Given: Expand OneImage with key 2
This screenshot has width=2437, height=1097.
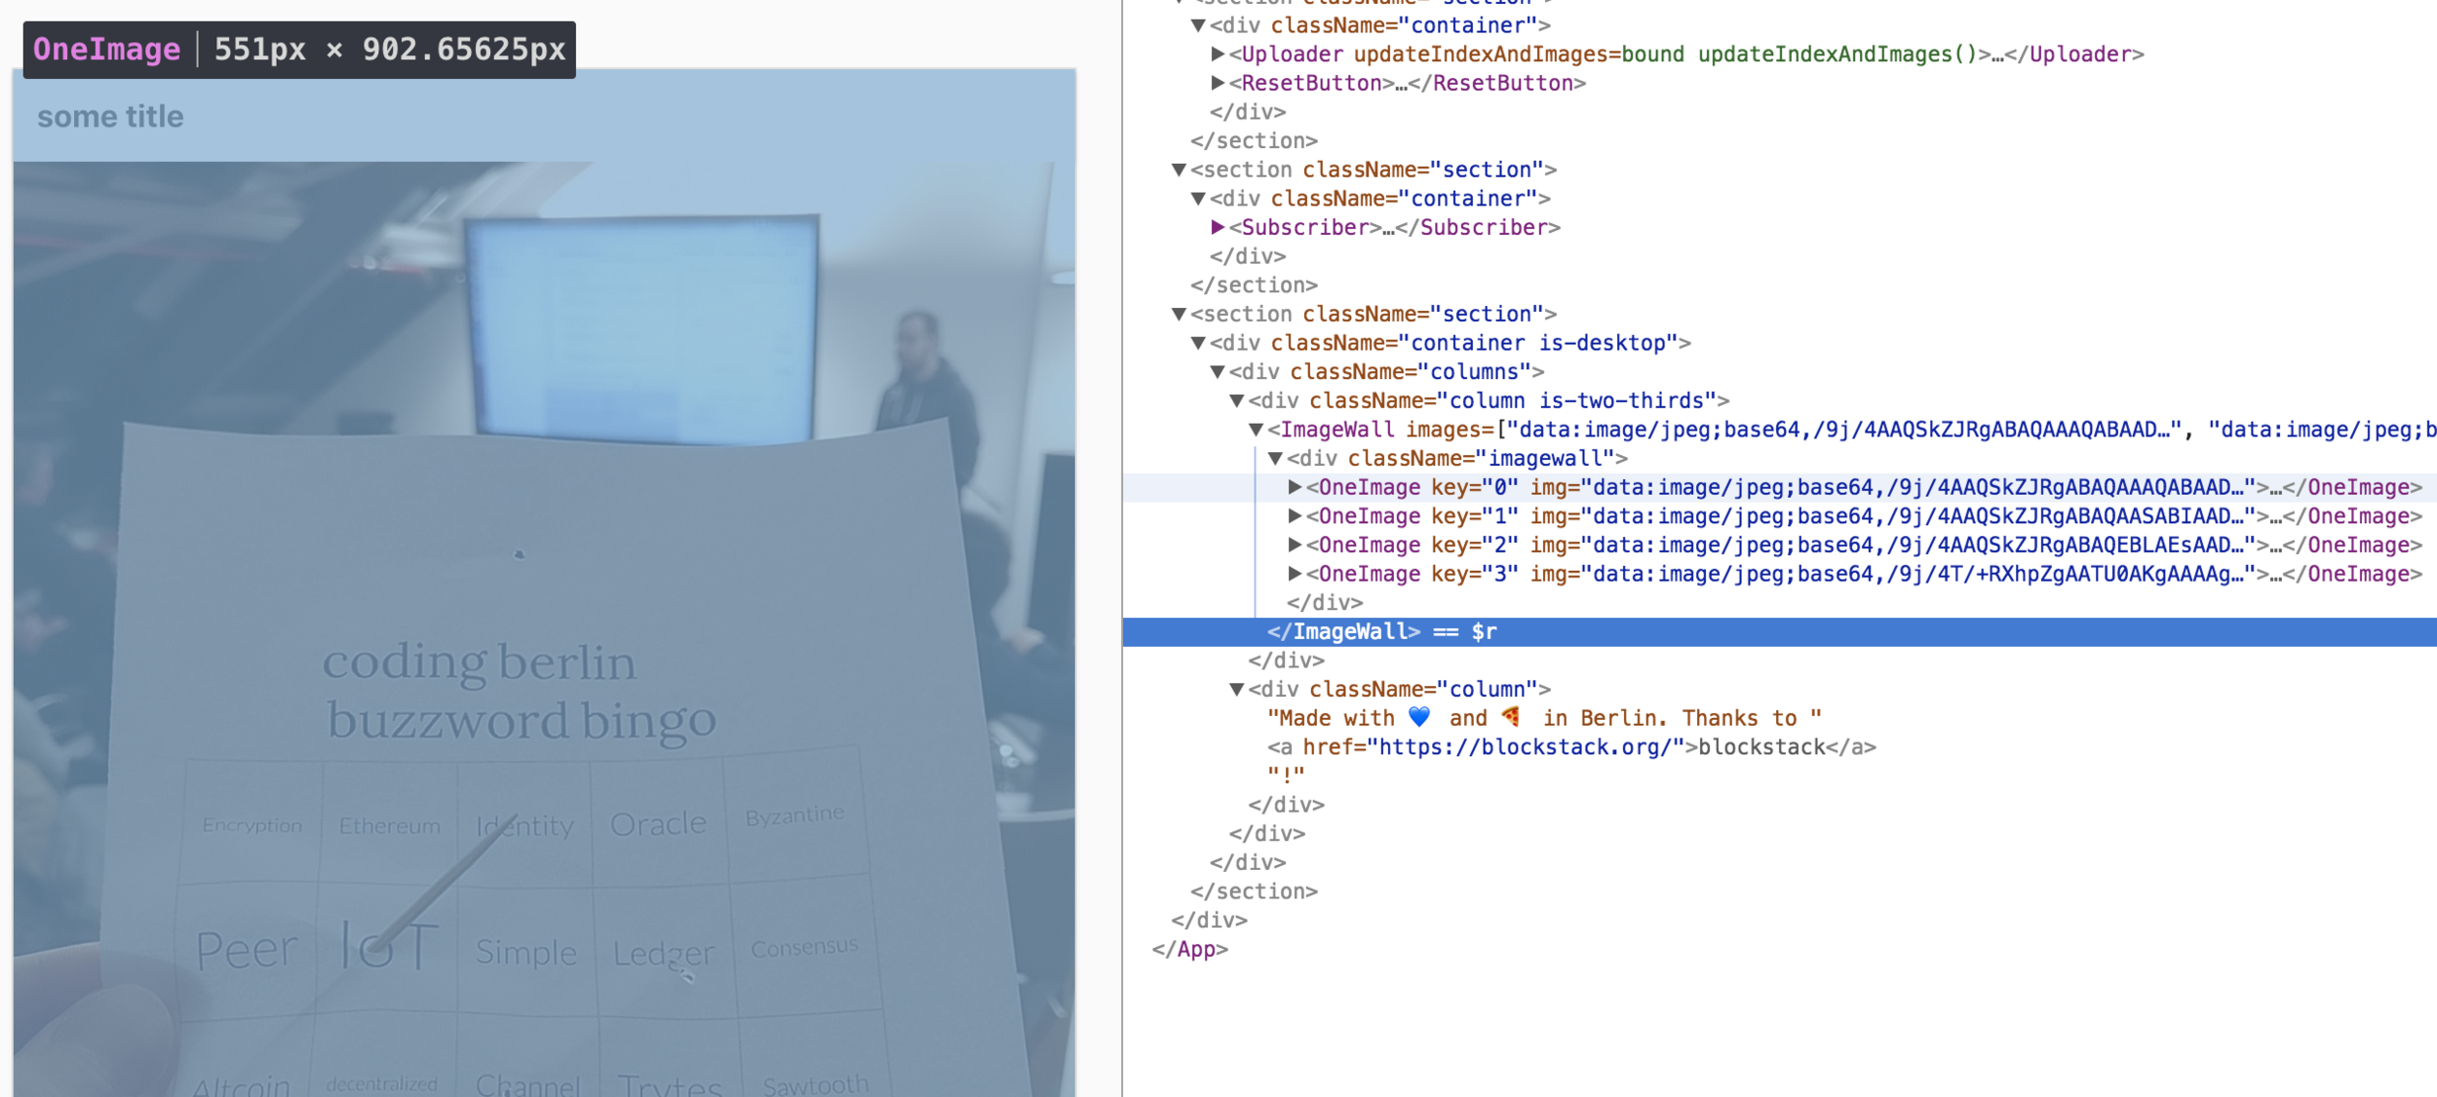Looking at the screenshot, I should point(1295,545).
